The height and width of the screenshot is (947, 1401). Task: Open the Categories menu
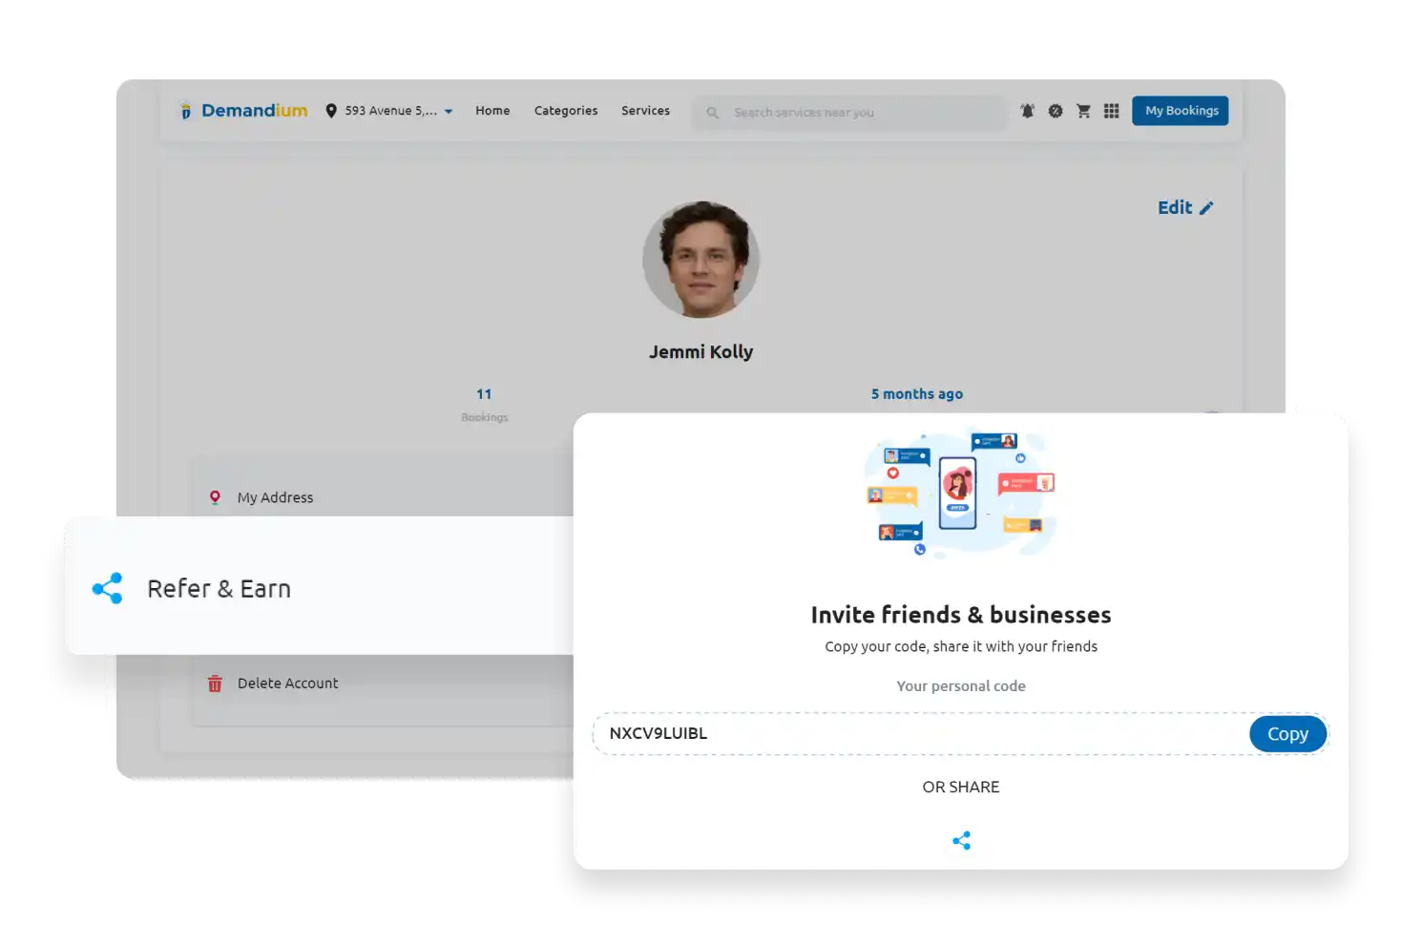point(566,111)
